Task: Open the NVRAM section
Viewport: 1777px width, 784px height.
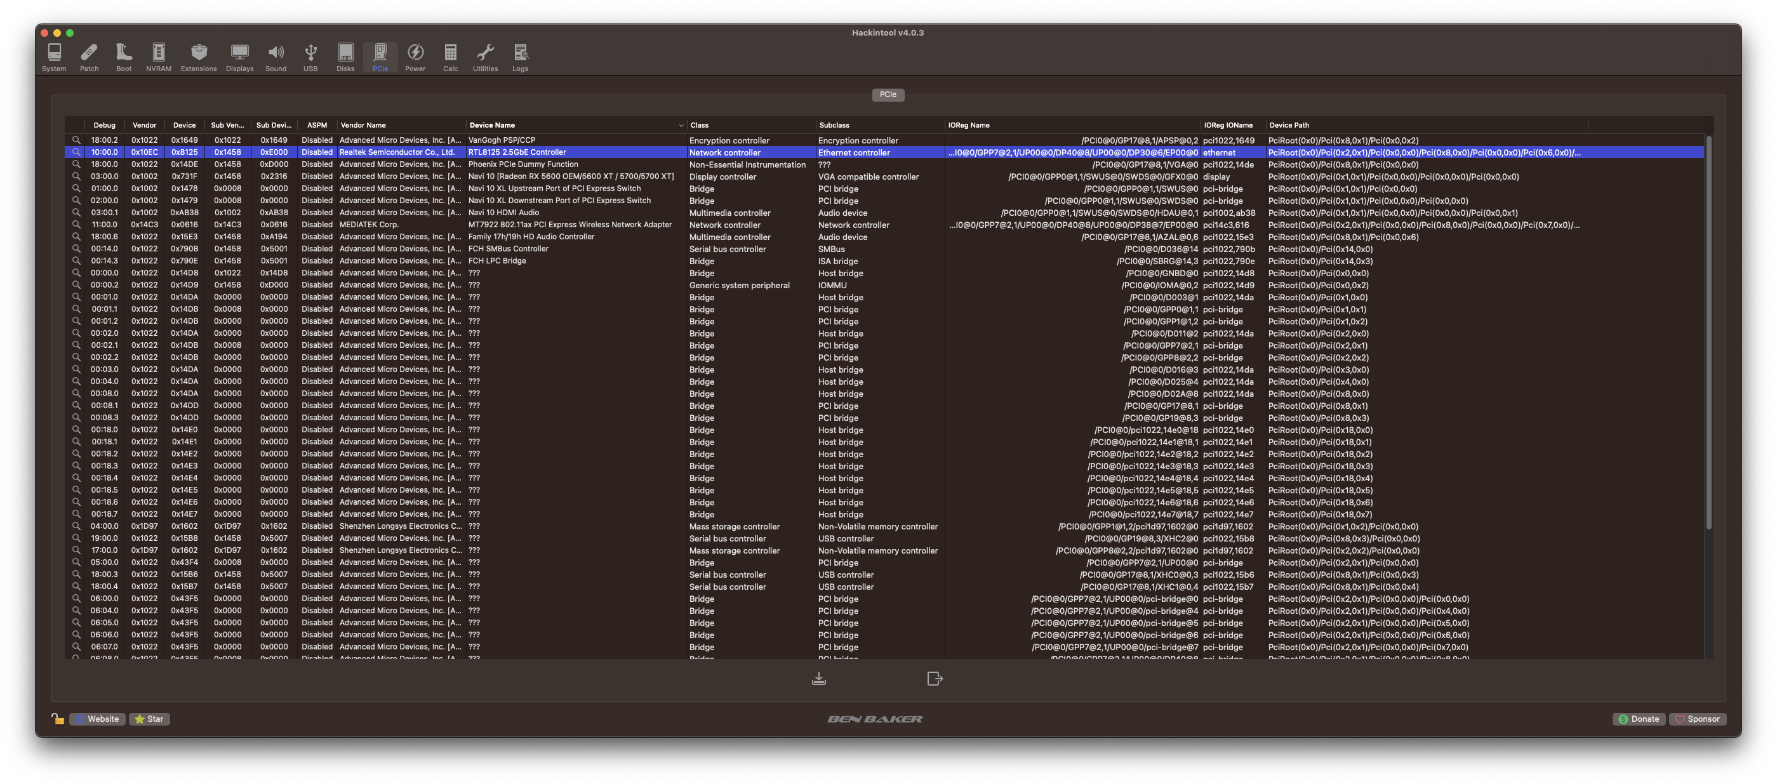Action: [x=159, y=57]
